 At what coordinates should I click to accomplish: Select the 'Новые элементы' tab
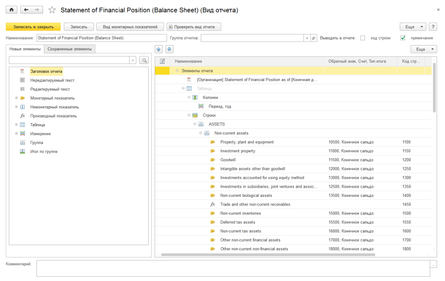pos(25,49)
